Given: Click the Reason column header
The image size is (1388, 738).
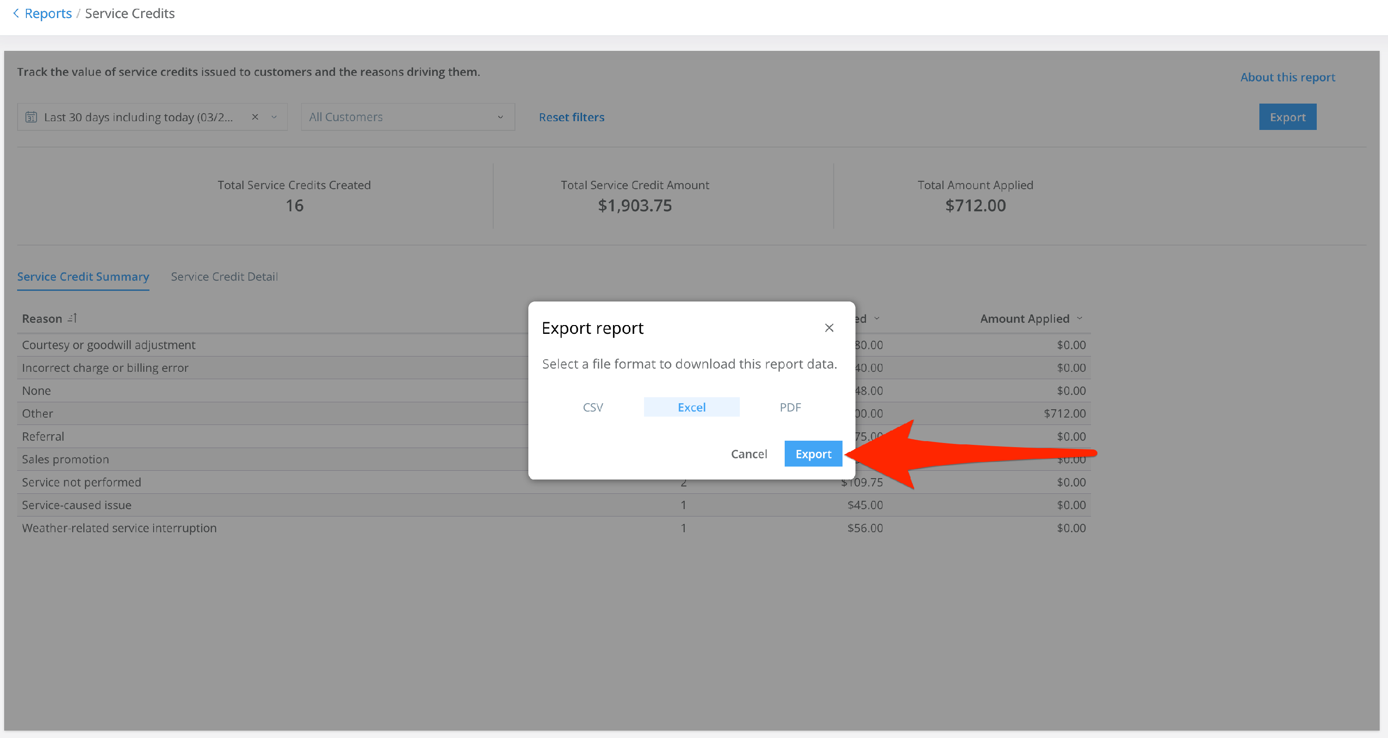Looking at the screenshot, I should (x=42, y=318).
